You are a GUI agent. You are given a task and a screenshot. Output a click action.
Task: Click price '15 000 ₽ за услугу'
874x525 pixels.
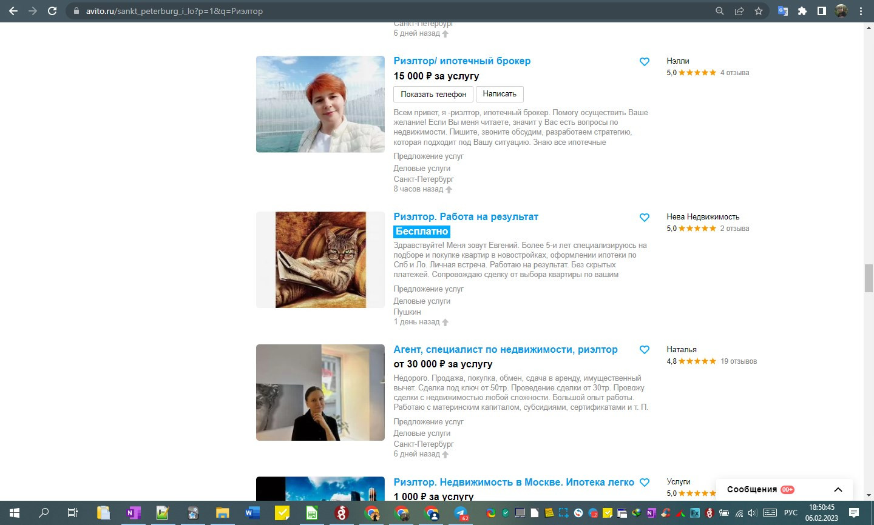436,76
